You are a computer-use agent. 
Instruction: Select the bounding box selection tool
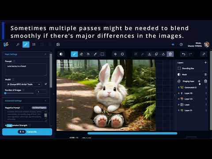[102, 54]
